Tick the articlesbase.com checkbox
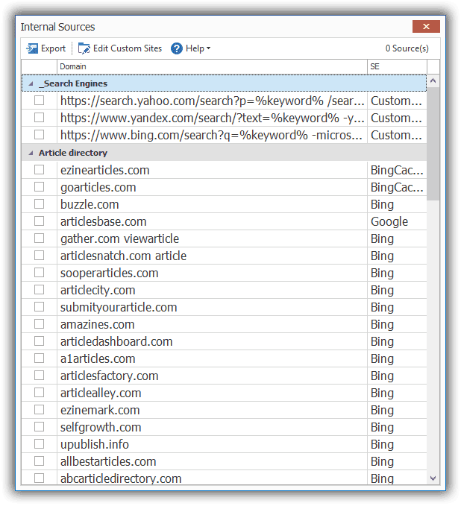This screenshot has width=461, height=506. [x=39, y=221]
